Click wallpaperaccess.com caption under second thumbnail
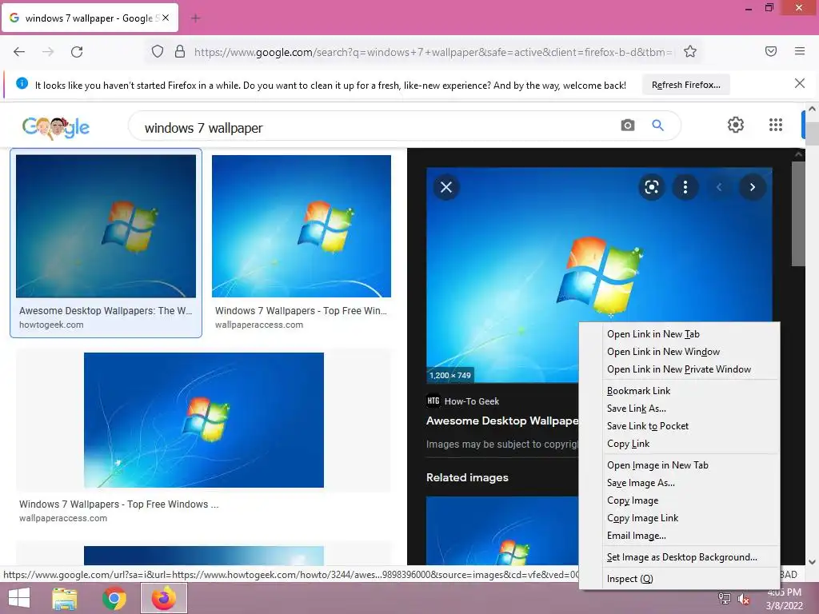The width and height of the screenshot is (819, 614). (259, 325)
